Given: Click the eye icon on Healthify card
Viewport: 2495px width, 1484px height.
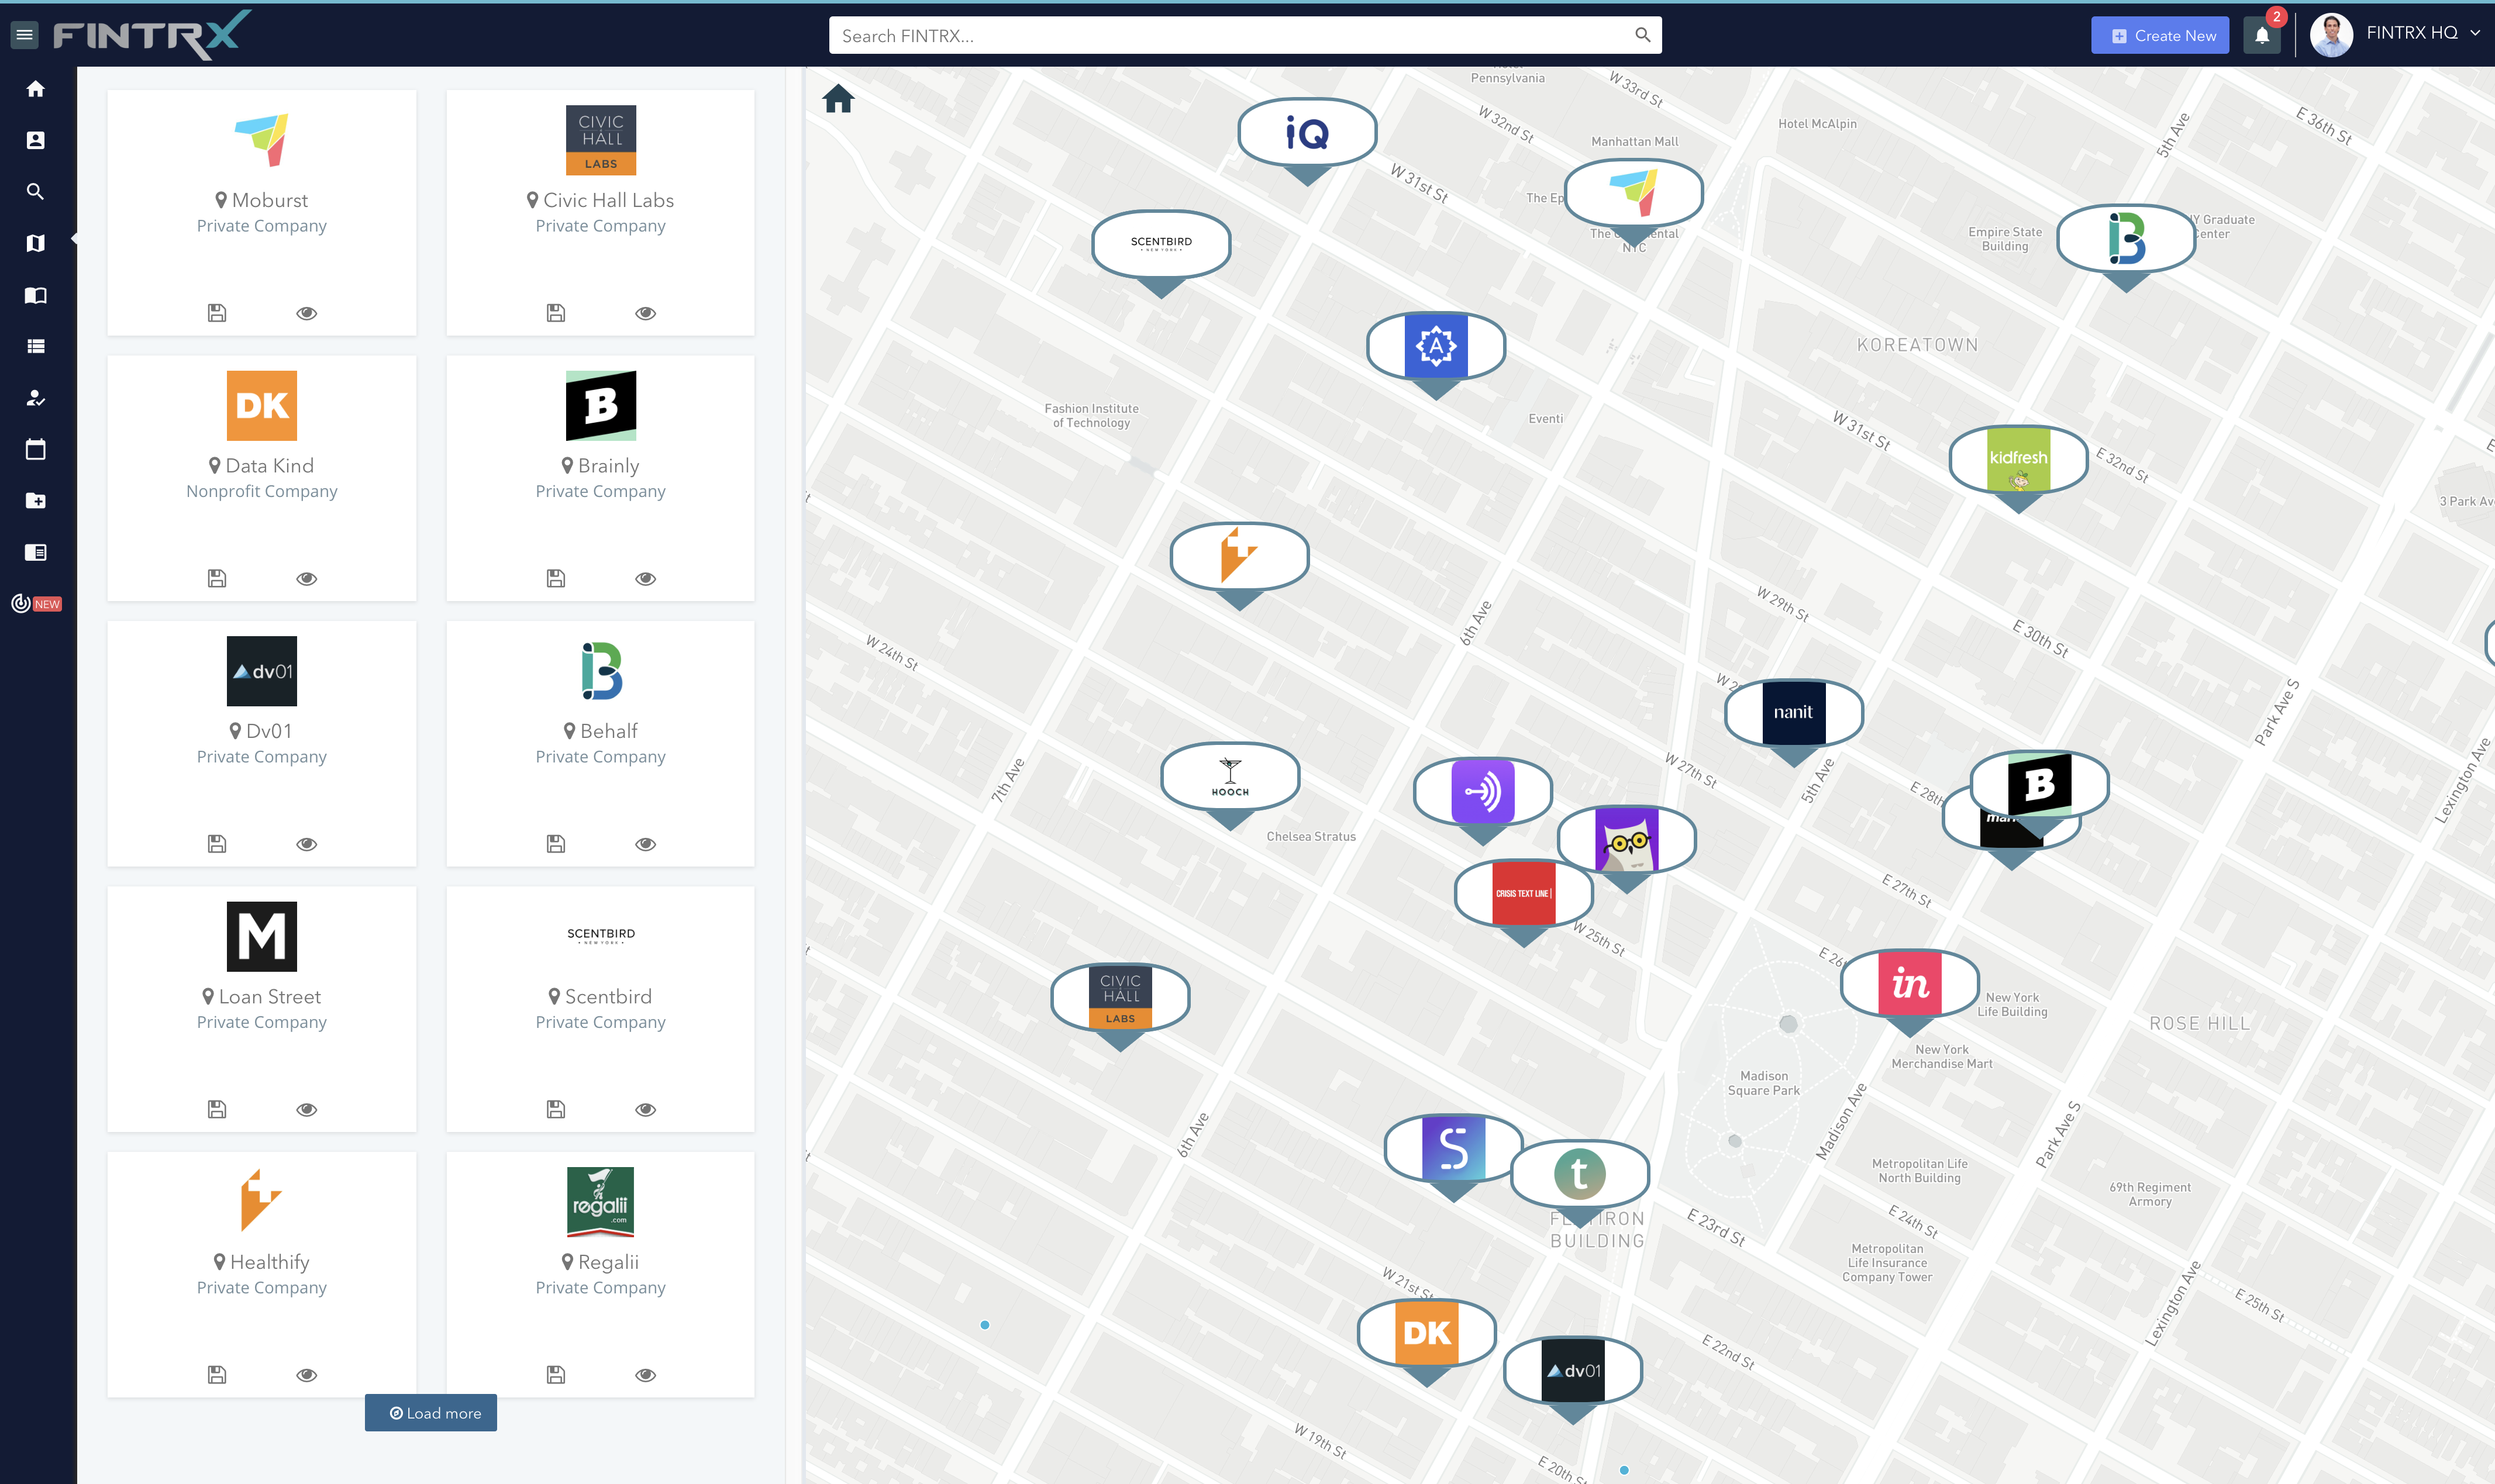Looking at the screenshot, I should (x=307, y=1375).
